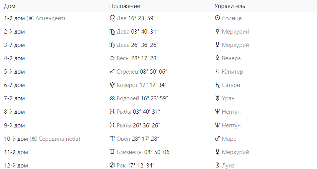The image size is (317, 169).
Task: Click the Uranus glyph beside Уран
Action: click(x=217, y=98)
